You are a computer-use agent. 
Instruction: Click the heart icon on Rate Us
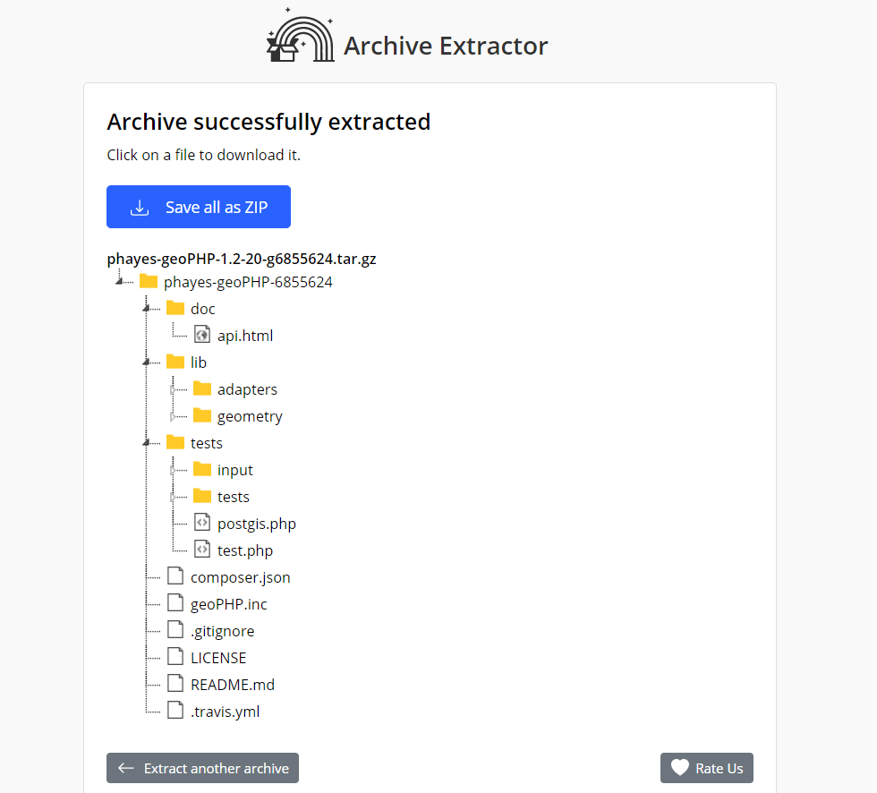(680, 768)
